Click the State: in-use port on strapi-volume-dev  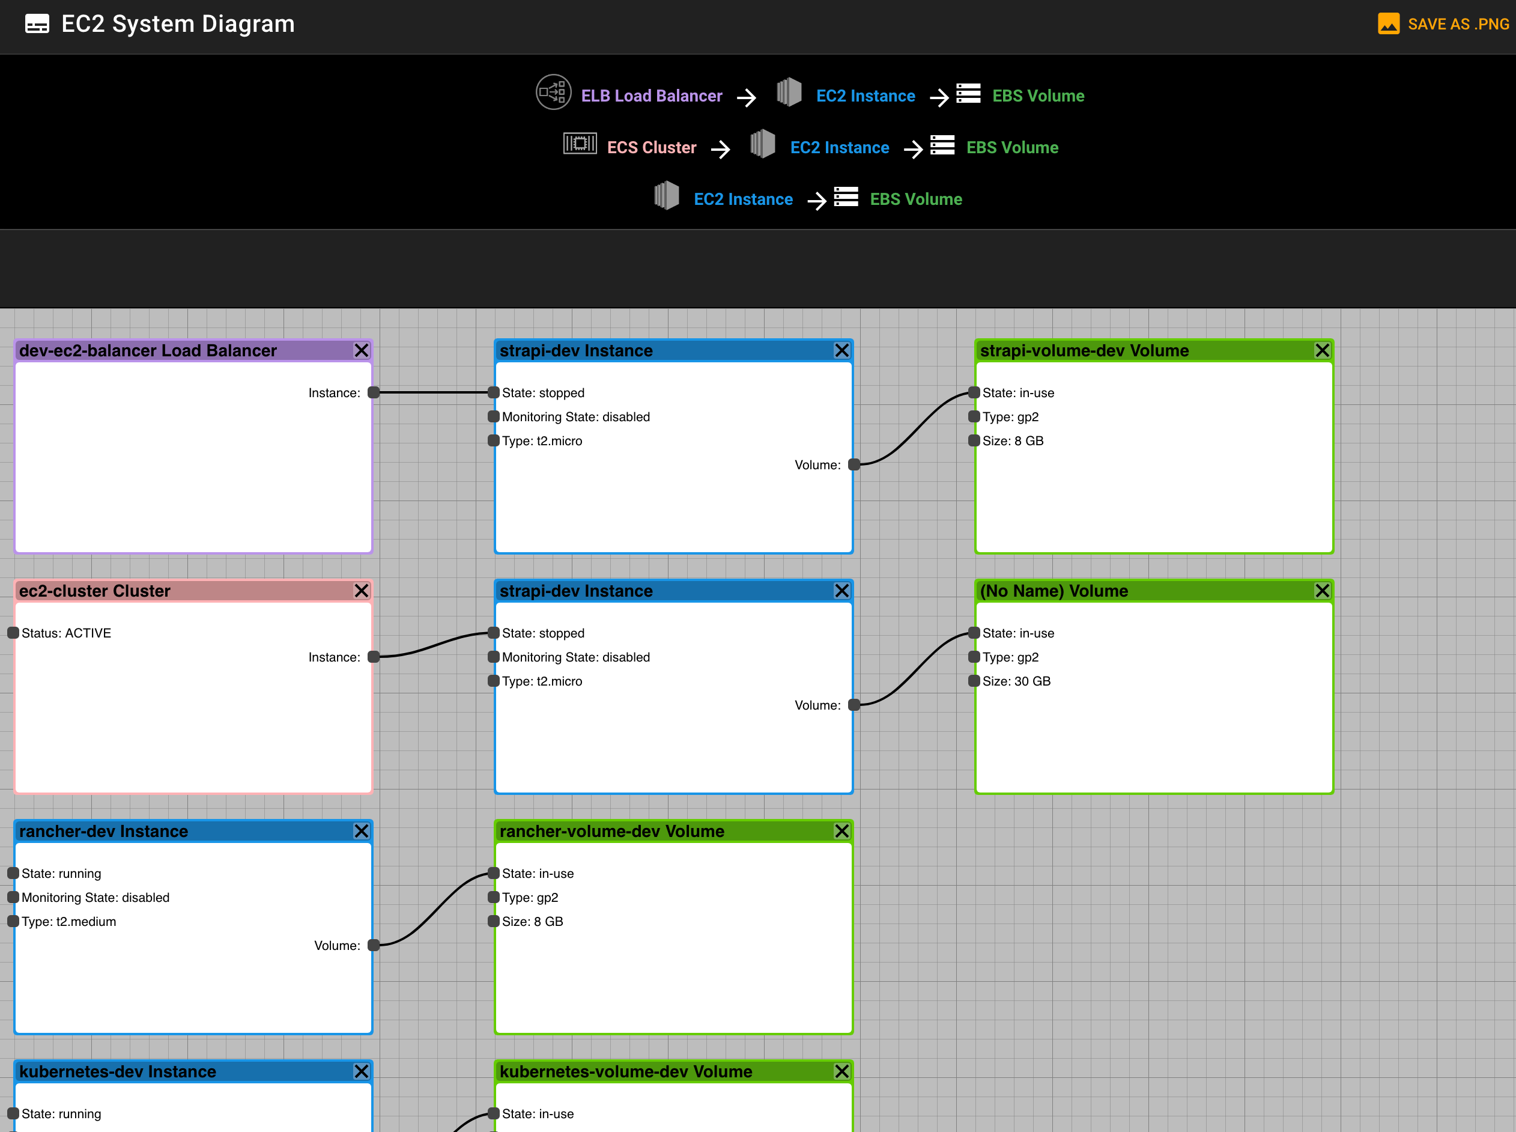974,392
